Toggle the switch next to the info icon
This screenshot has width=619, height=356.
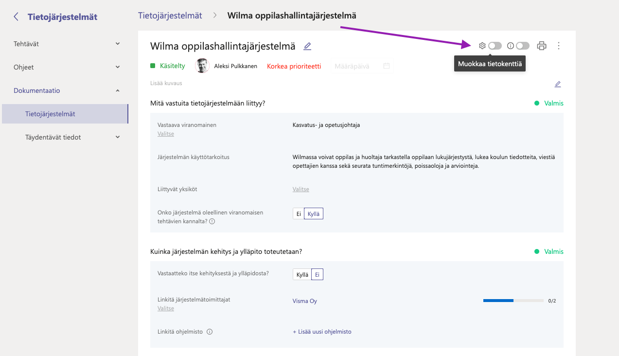point(523,46)
